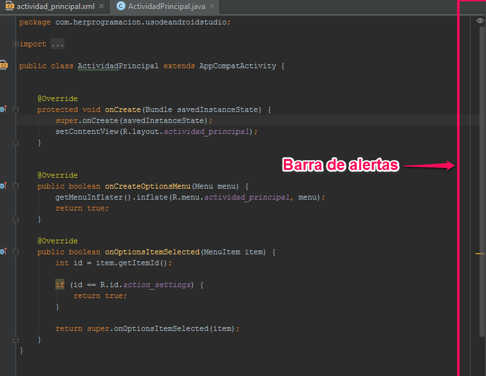
Task: Click the vertical editor scrollbar thumb
Action: (481, 182)
